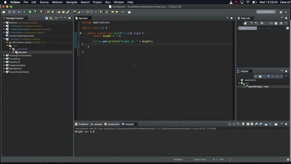Select IntegerVariables project
291x164 pixels.
coord(17,66)
